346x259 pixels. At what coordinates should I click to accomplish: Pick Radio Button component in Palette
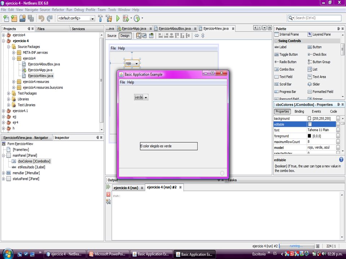[x=285, y=62]
